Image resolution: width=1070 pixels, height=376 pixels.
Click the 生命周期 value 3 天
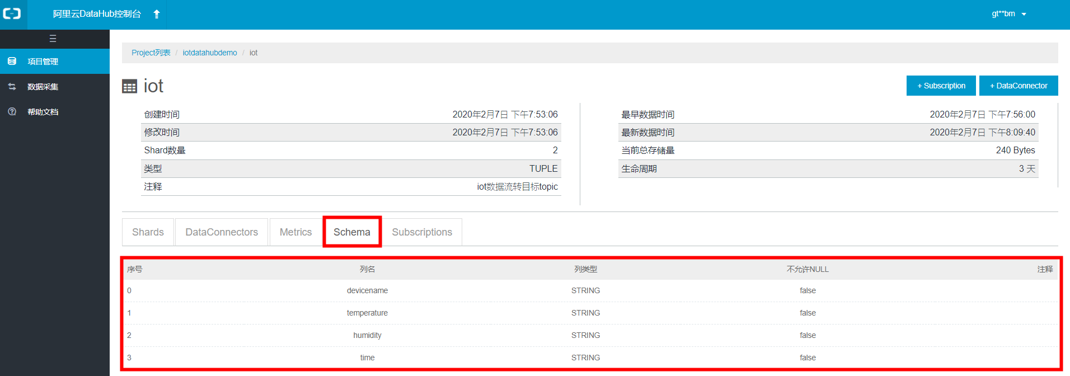click(x=1027, y=168)
